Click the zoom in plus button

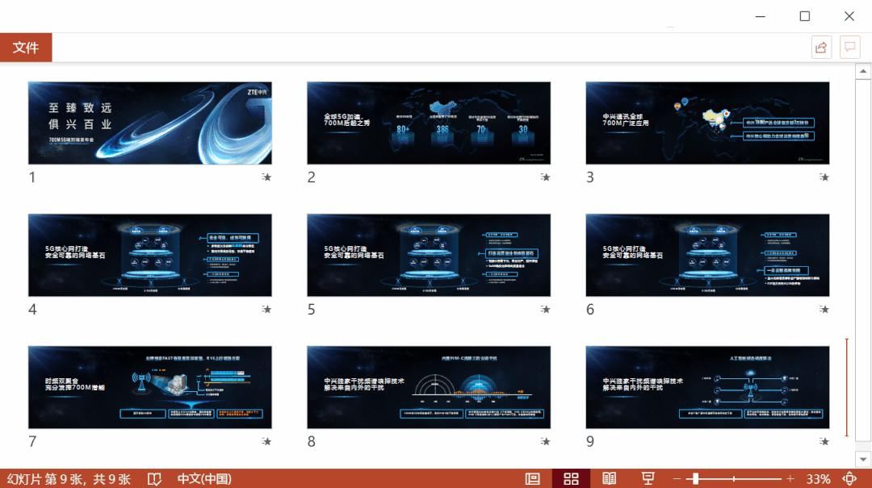pyautogui.click(x=790, y=478)
